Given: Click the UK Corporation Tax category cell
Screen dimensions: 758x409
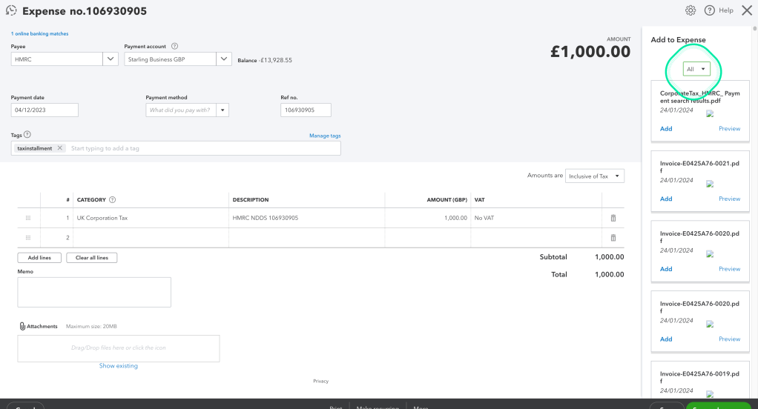Looking at the screenshot, I should pyautogui.click(x=151, y=218).
